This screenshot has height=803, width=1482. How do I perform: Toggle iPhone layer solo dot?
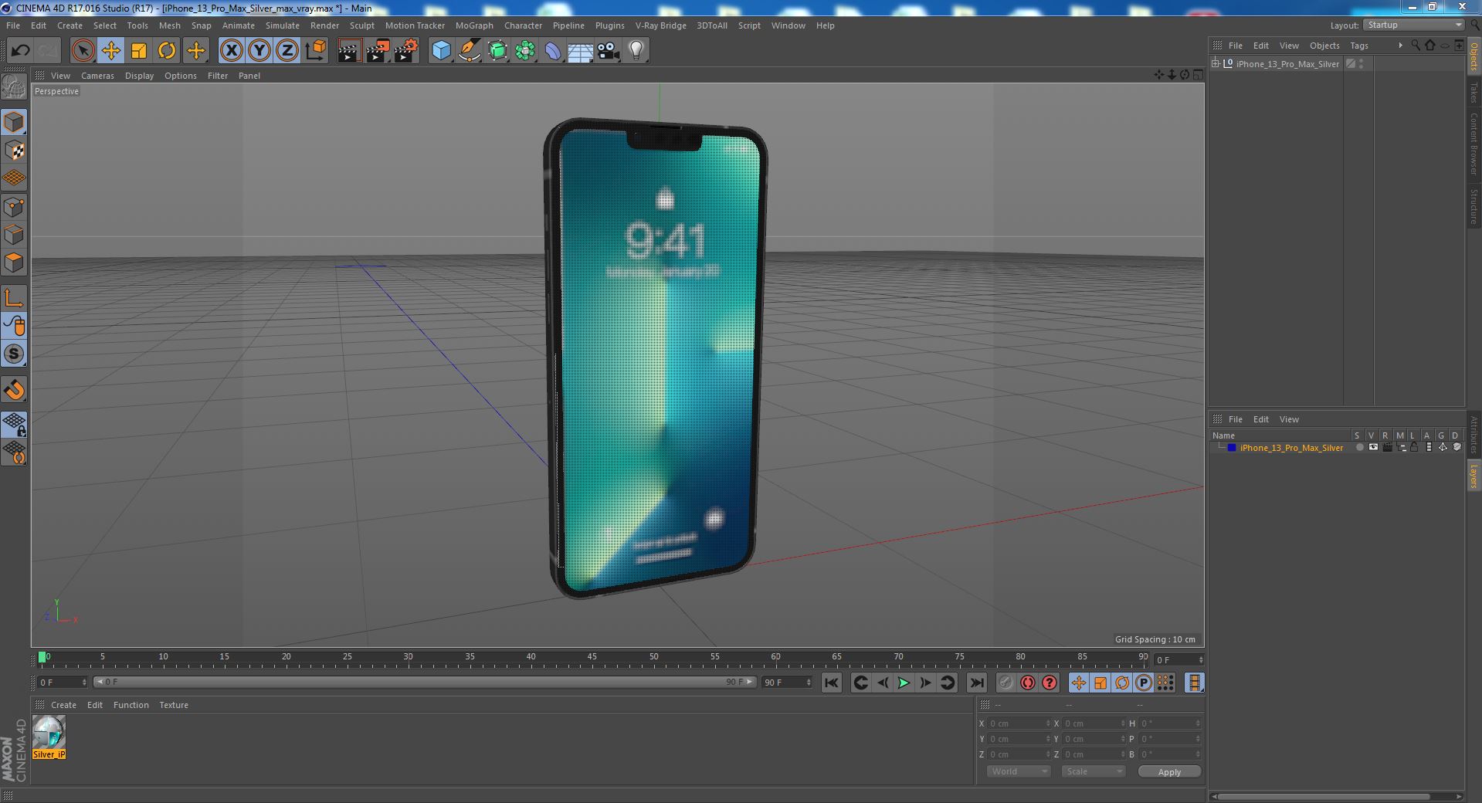[x=1359, y=448]
